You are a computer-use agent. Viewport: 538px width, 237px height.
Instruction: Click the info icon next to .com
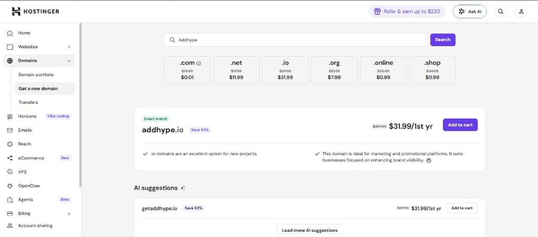click(x=199, y=63)
